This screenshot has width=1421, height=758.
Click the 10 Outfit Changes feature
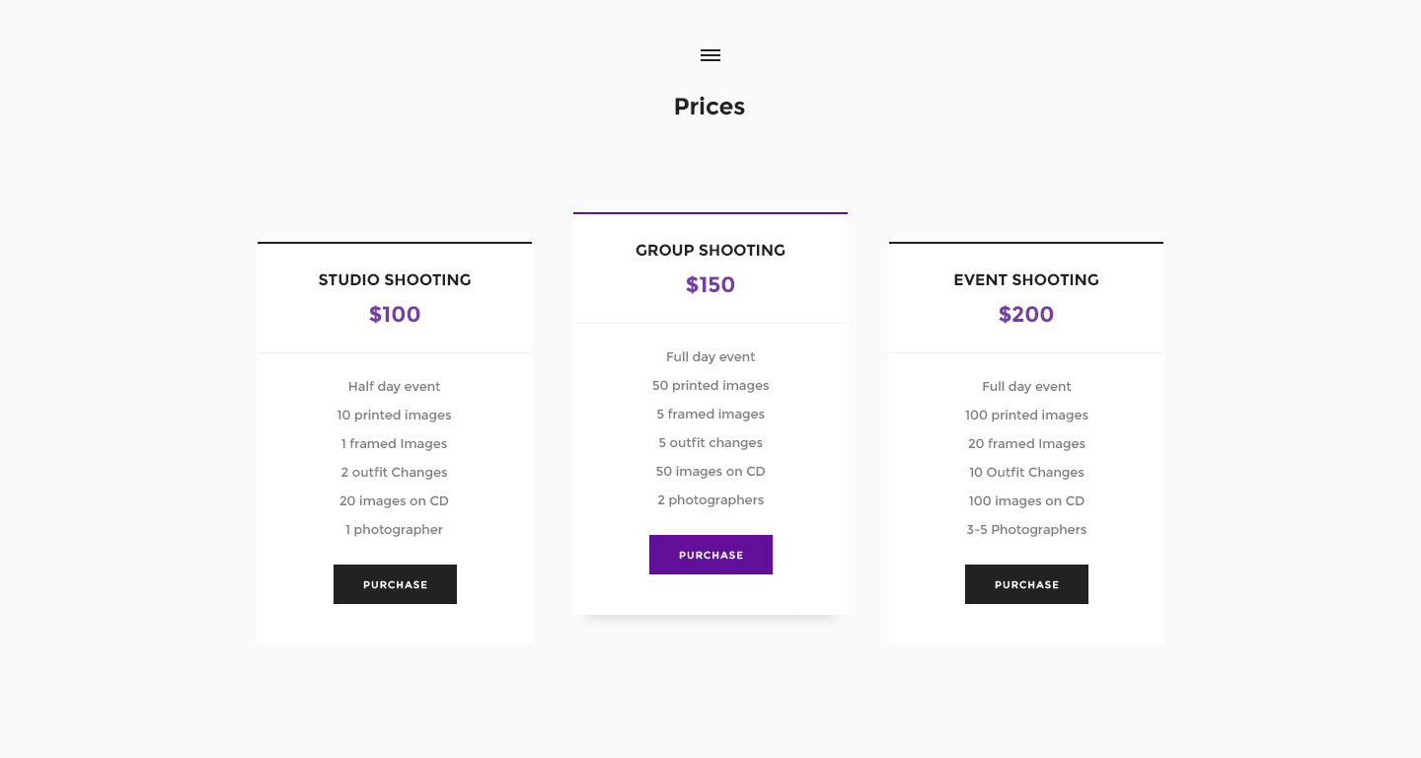[1026, 473]
